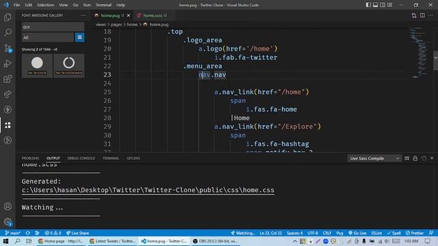The height and width of the screenshot is (246, 438).
Task: Open the Run and Debug view
Action: point(8,64)
